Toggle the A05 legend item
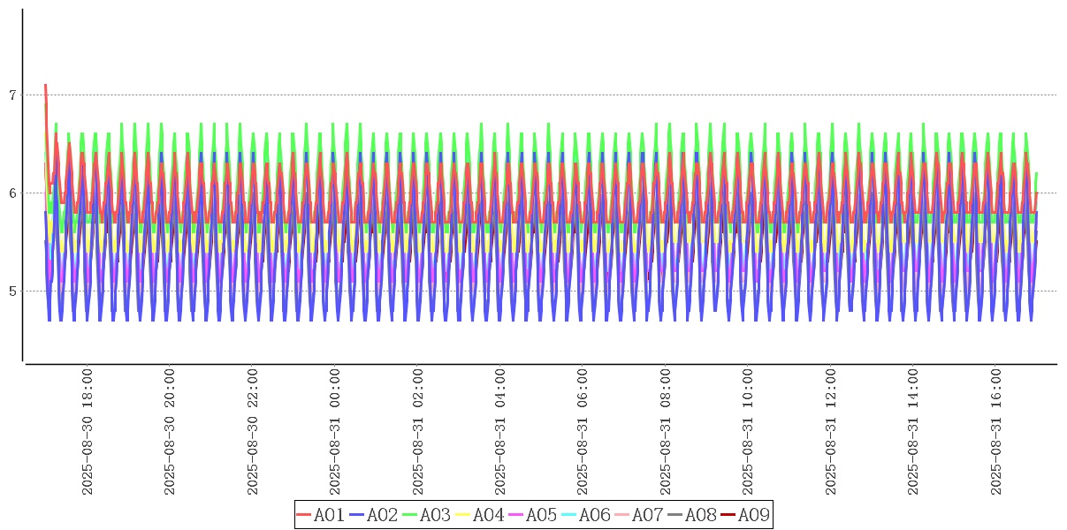1067x530 pixels. (x=533, y=515)
